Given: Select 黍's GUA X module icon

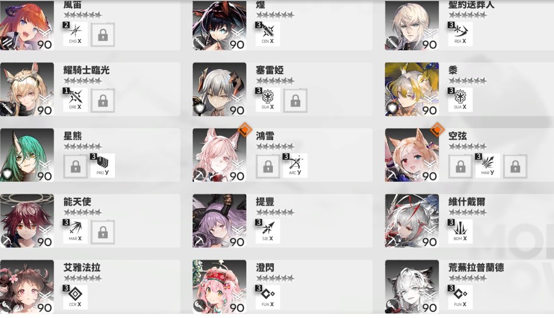Looking at the screenshot, I should (460, 100).
